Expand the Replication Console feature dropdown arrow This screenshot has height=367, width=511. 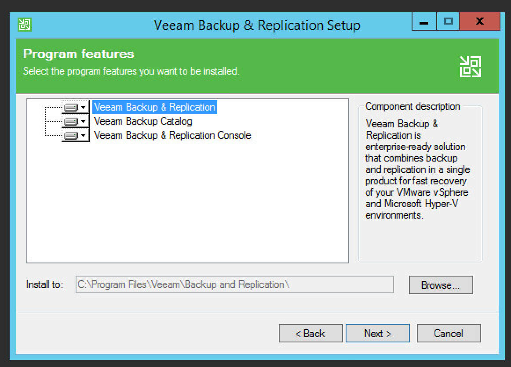pyautogui.click(x=83, y=136)
